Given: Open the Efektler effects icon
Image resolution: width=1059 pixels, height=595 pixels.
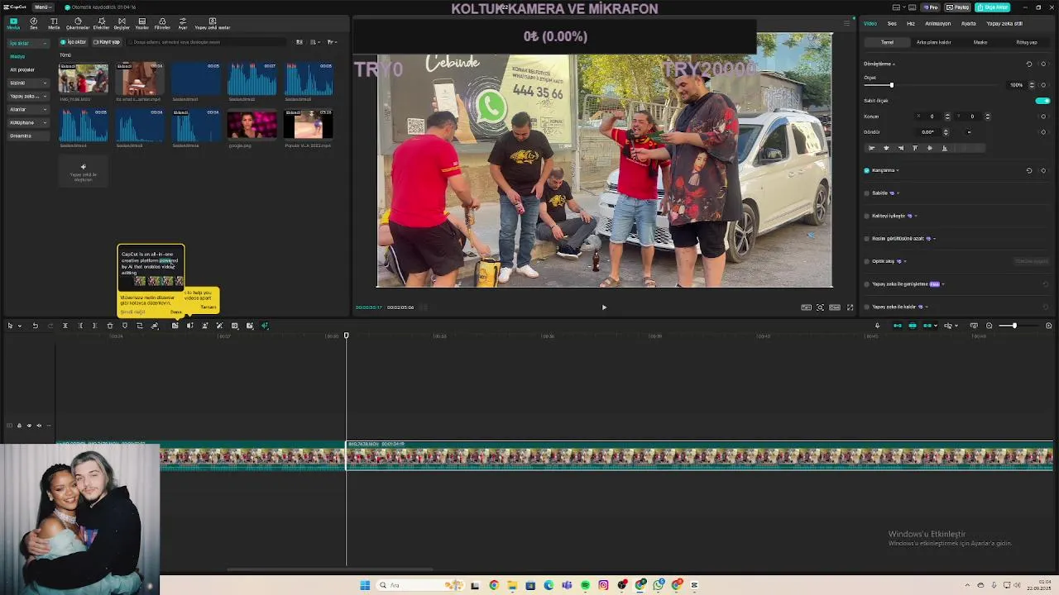Looking at the screenshot, I should pos(101,23).
